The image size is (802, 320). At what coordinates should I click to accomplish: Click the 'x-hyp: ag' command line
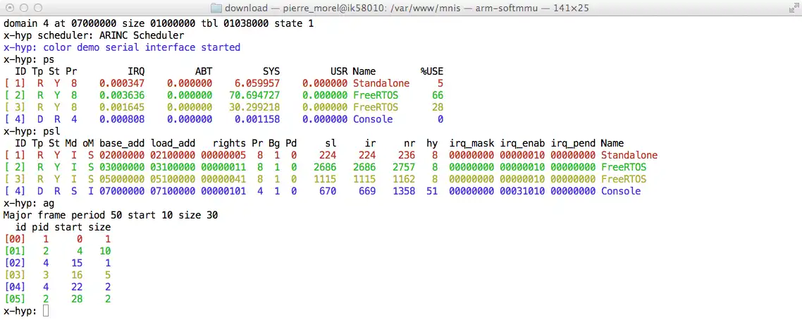(29, 203)
